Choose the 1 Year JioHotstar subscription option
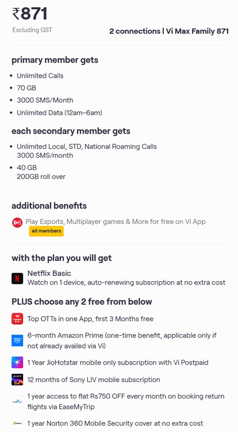Image resolution: width=238 pixels, height=432 pixels. 118,362
